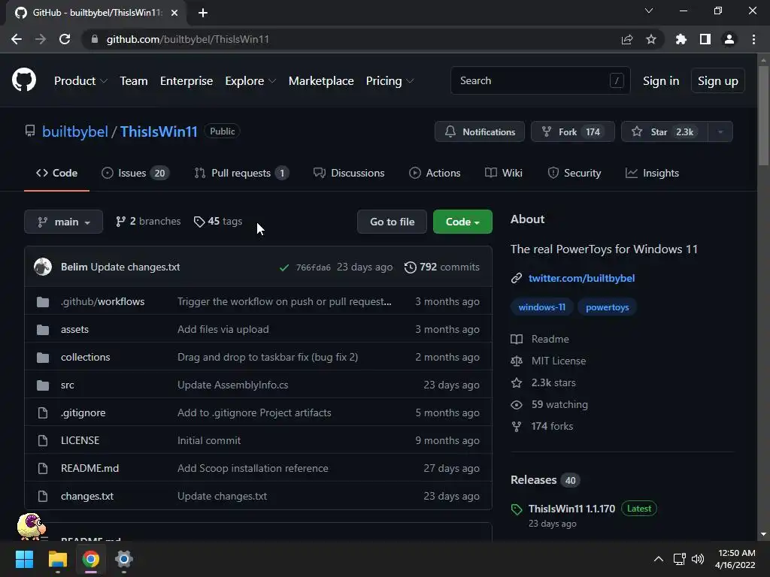Open Chrome three-dot menu
This screenshot has height=577, width=770.
[753, 39]
